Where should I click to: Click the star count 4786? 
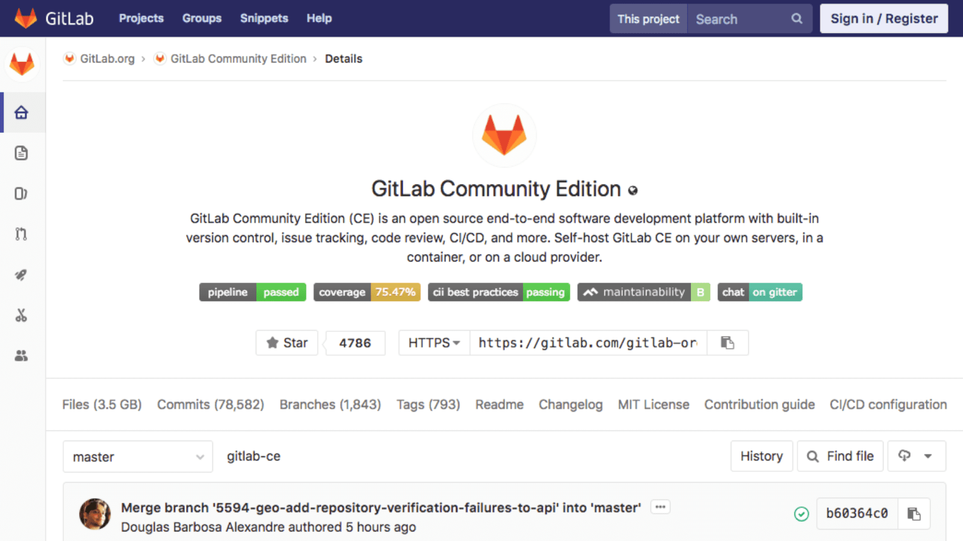tap(355, 343)
